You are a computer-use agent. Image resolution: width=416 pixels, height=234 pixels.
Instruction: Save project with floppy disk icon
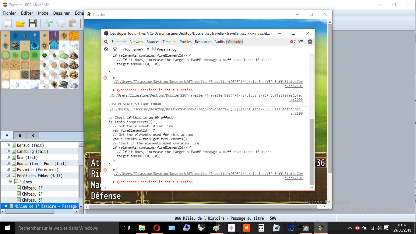[33, 23]
